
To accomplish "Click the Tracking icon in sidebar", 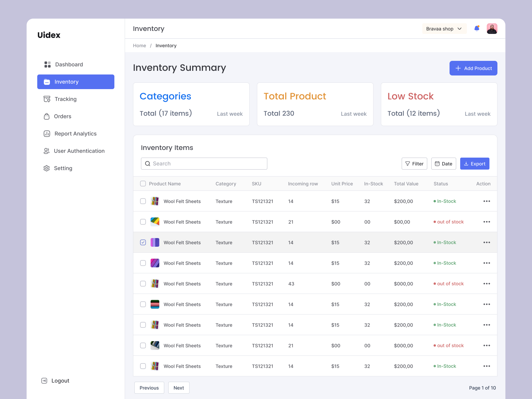I will [x=47, y=99].
